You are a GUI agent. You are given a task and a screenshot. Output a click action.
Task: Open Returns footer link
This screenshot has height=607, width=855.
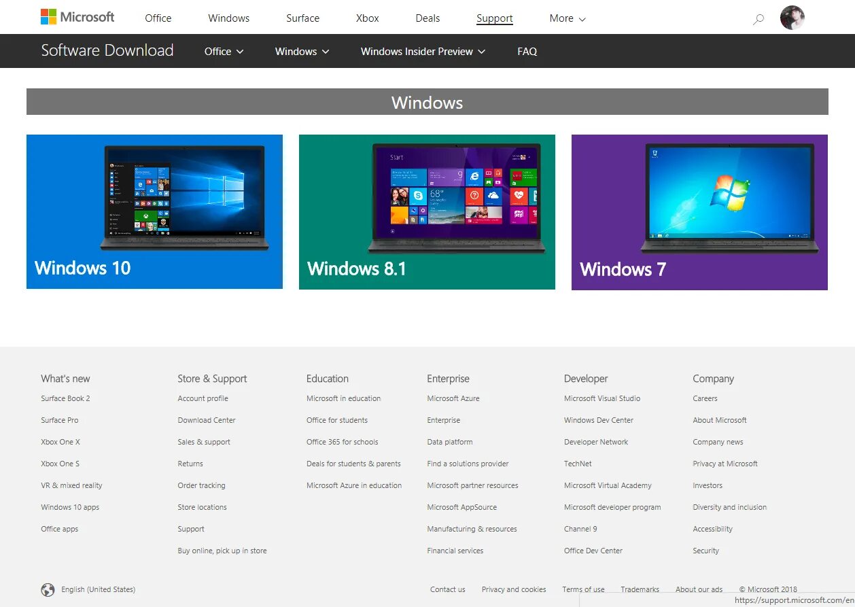pos(190,464)
